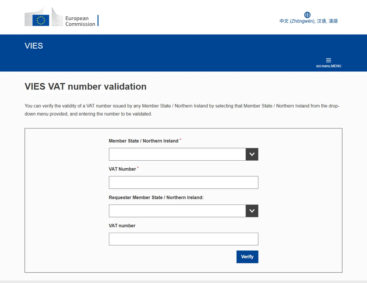Open the Member State / Northern Ireland dropdown
The height and width of the screenshot is (283, 367).
coord(183,154)
